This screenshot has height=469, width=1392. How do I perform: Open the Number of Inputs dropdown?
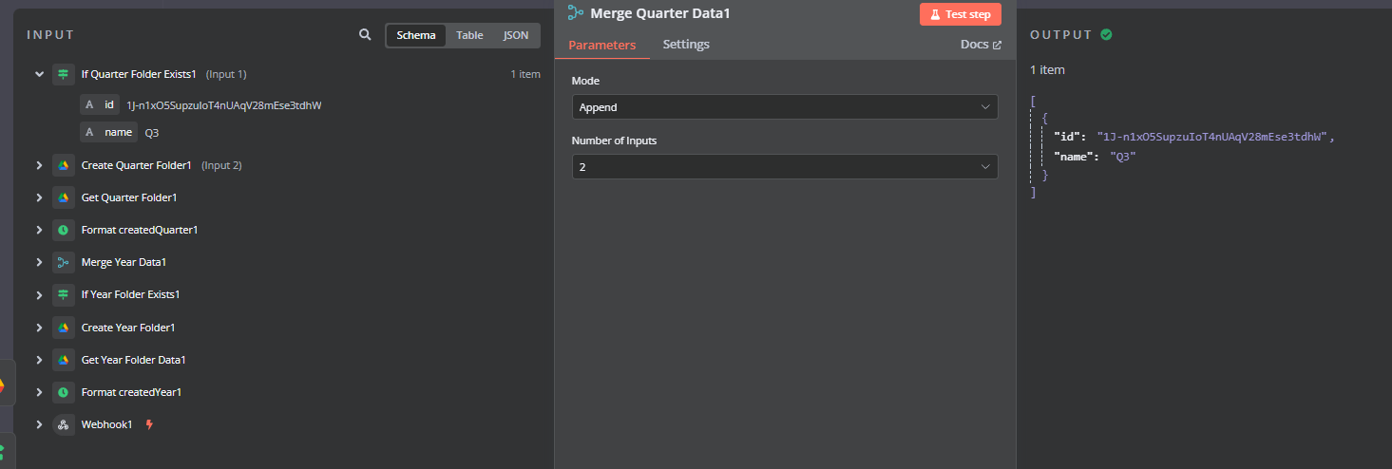[785, 167]
